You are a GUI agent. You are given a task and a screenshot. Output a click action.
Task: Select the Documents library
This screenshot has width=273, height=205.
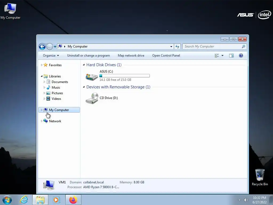[60, 82]
